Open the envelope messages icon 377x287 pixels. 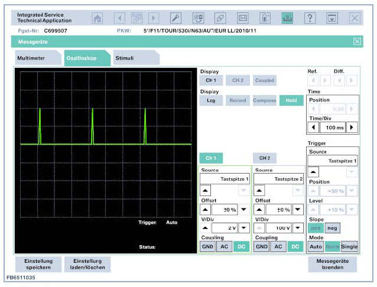click(x=243, y=18)
